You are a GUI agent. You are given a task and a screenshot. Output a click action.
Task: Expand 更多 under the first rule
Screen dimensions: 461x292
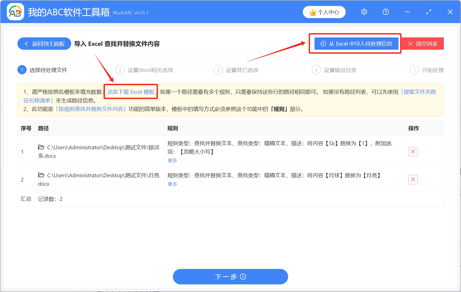(172, 160)
